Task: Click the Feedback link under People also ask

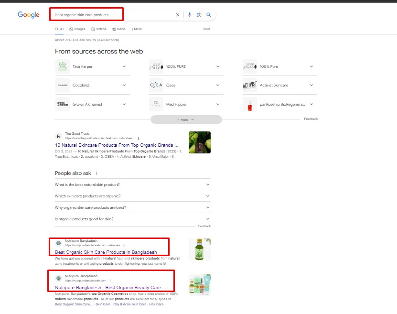Action: click(x=204, y=226)
